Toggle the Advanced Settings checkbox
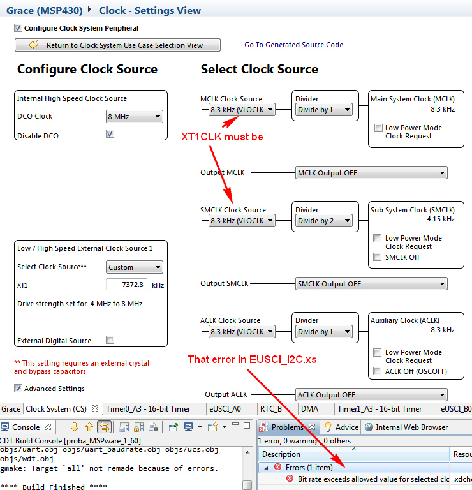Image resolution: width=472 pixels, height=490 pixels. pyautogui.click(x=18, y=388)
